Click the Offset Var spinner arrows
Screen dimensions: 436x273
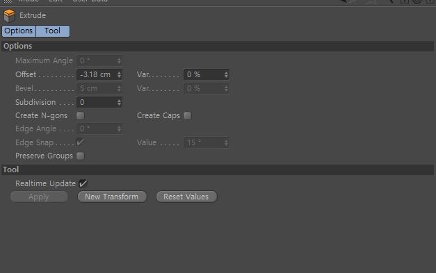click(226, 75)
